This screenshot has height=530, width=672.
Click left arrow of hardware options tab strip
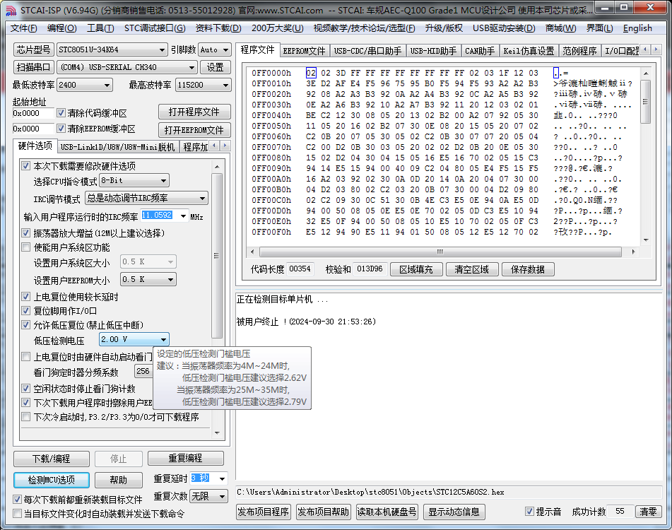pos(215,146)
